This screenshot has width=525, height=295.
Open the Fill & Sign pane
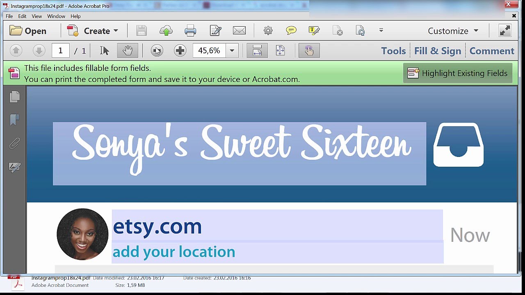pos(438,51)
